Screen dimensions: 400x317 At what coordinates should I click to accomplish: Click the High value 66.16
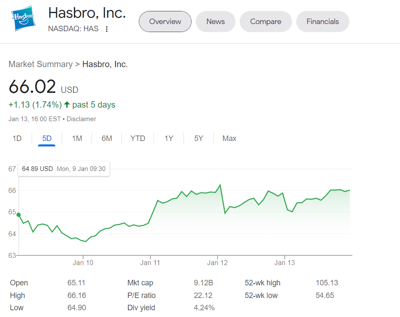point(76,295)
